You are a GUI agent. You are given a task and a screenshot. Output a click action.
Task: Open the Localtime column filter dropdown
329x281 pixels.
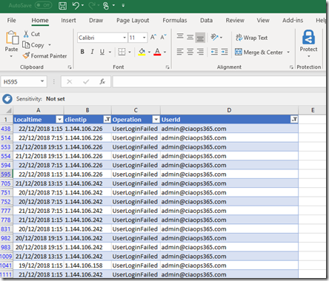point(59,120)
